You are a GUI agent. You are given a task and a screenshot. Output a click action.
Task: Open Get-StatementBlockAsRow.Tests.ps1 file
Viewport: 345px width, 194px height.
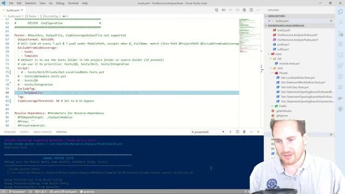[303, 82]
